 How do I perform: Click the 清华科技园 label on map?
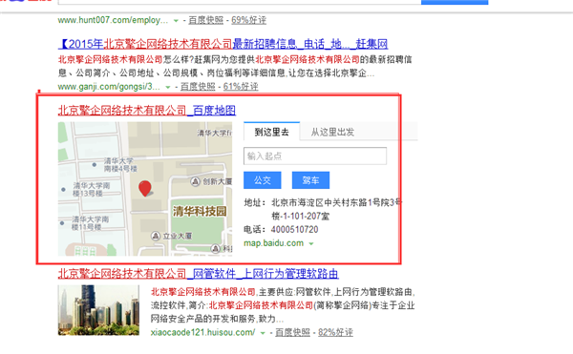(x=200, y=211)
